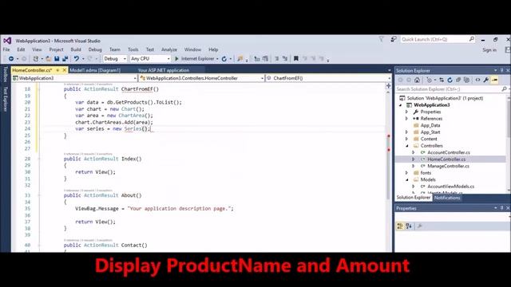Click Refresh icon in Solution Explorer toolbar
The width and height of the screenshot is (511, 287).
tap(450, 80)
